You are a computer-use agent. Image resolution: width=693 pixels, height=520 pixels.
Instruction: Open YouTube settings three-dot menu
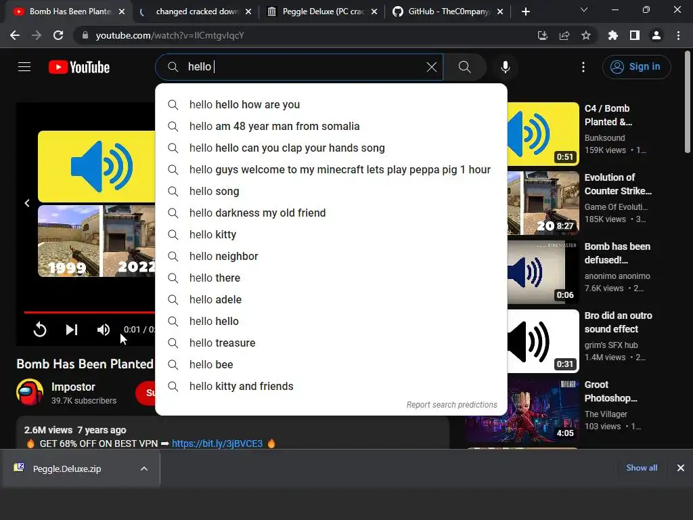[583, 67]
